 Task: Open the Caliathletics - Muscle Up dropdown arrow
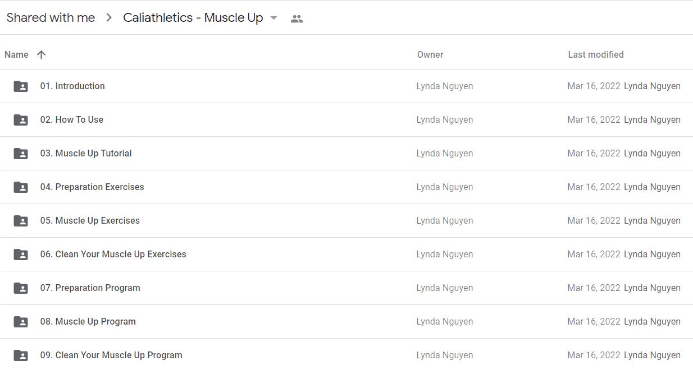tap(273, 18)
